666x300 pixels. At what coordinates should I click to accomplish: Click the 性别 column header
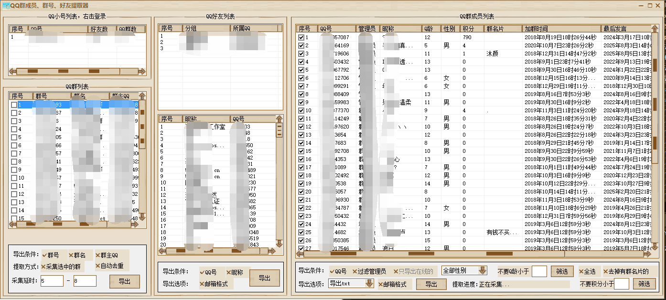[450, 29]
